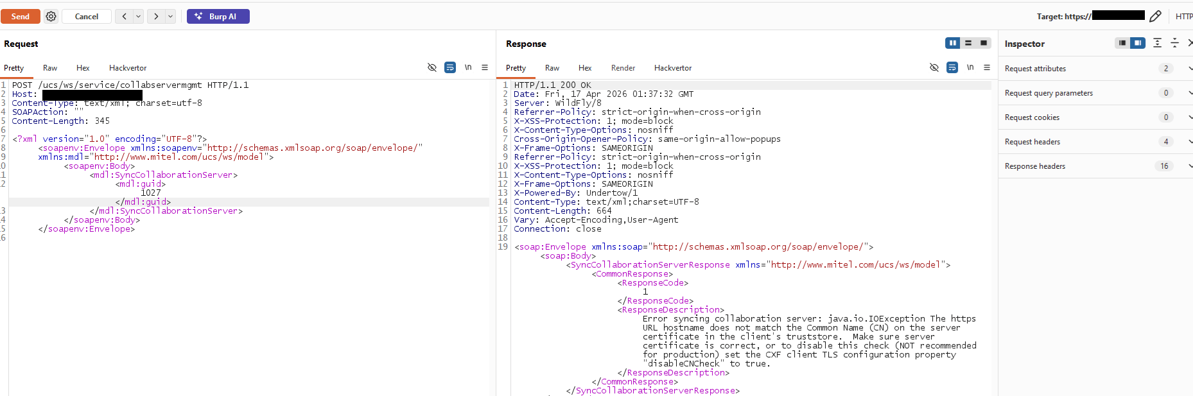
Task: Toggle word wrap in Request pane
Action: 450,67
